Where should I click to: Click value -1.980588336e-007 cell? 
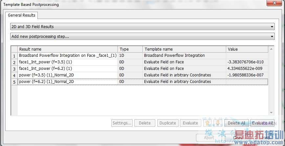pyautogui.click(x=247, y=75)
